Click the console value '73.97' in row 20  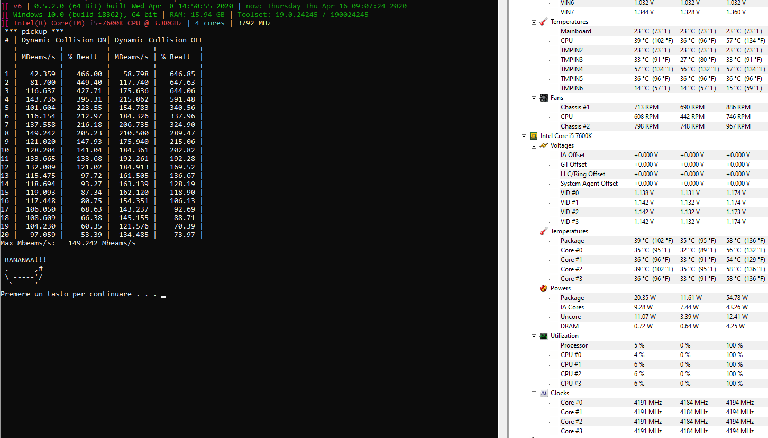(185, 235)
